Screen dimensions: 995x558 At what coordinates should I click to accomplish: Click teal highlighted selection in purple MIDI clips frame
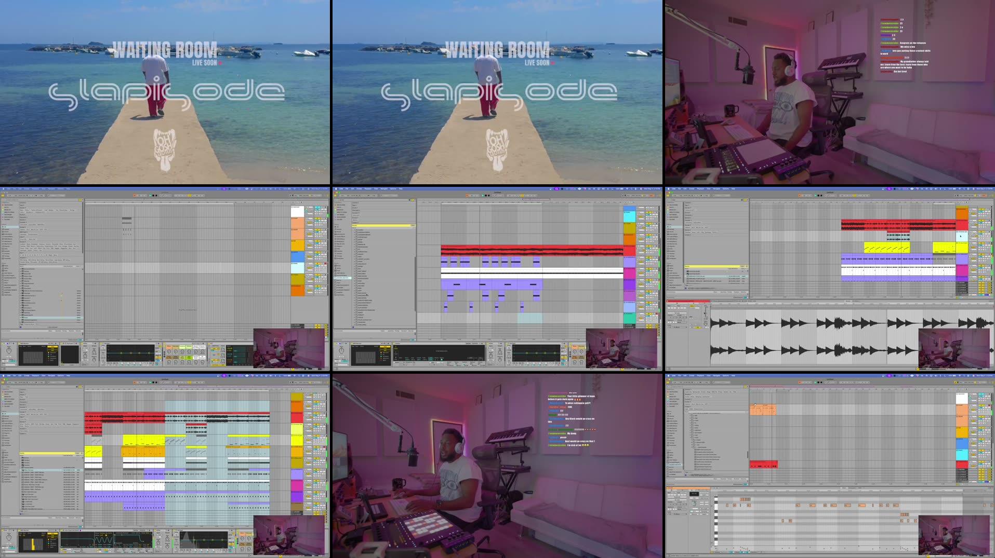coord(530,318)
